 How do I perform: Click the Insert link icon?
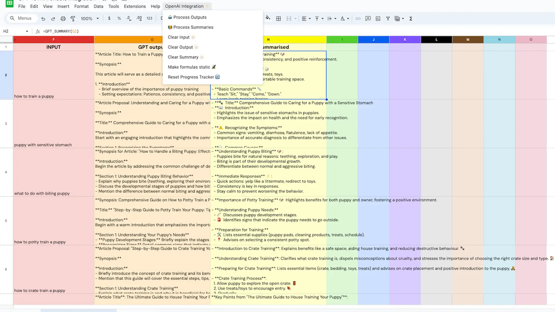pyautogui.click(x=358, y=18)
